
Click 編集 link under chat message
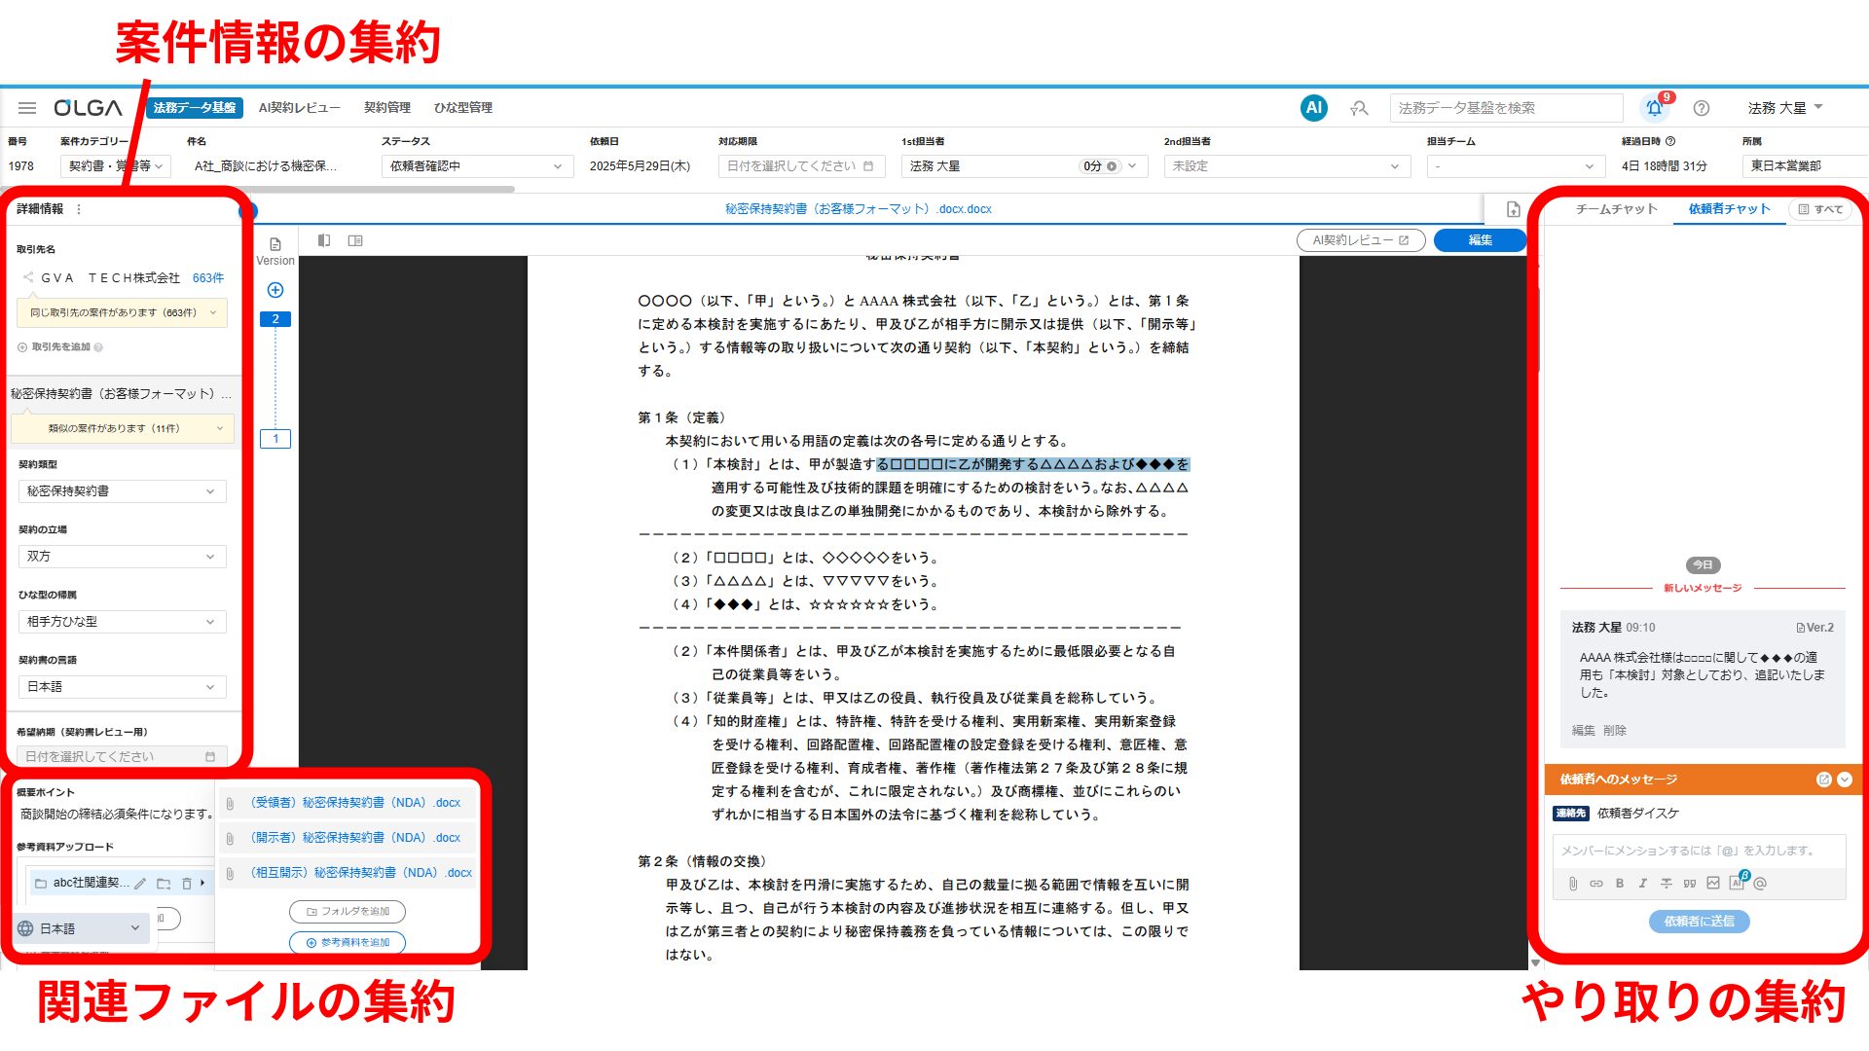[1583, 731]
